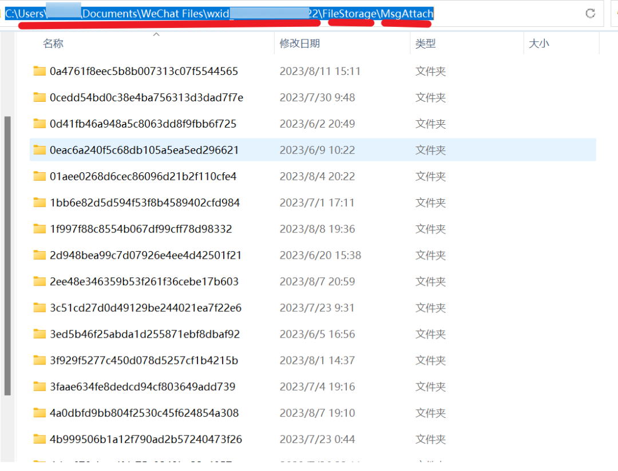Select folder icon of 0d41fb46a948a5c8063dd8f9fbb6f725
This screenshot has height=471, width=618.
(39, 124)
